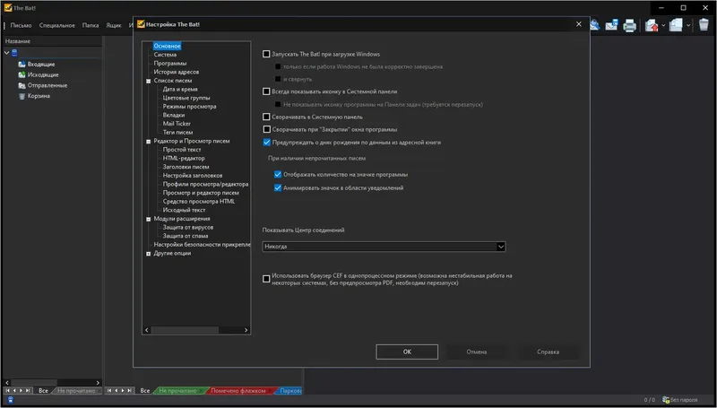Click the Исходящие folder icon
Screen dimensions: 717x408
(x=22, y=74)
